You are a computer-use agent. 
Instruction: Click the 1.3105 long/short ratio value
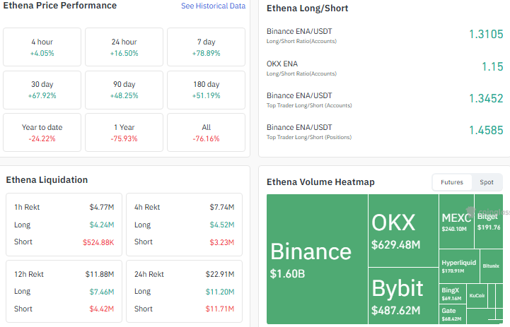[x=486, y=34]
